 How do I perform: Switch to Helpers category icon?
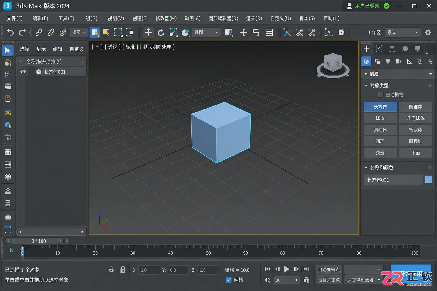(x=409, y=61)
